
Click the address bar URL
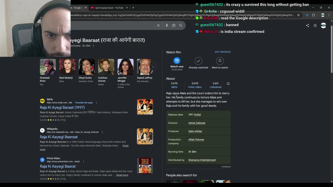click(x=182, y=15)
